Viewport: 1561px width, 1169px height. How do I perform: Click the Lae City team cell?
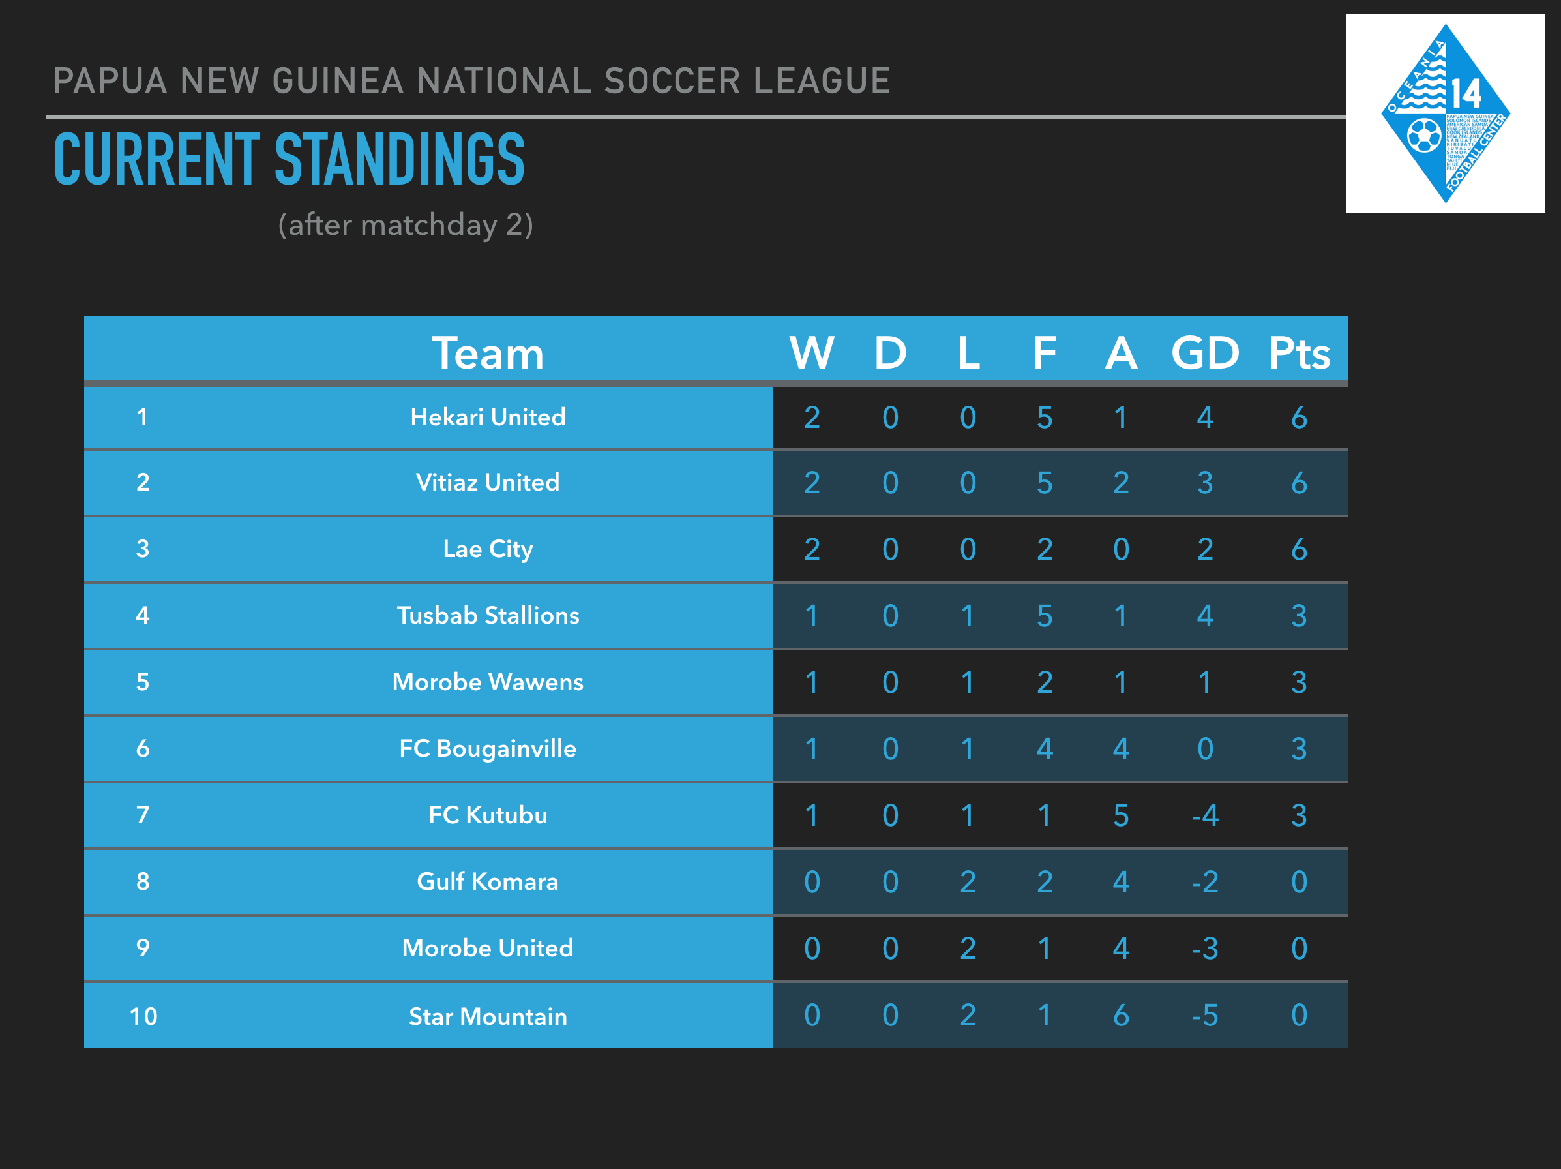click(488, 549)
